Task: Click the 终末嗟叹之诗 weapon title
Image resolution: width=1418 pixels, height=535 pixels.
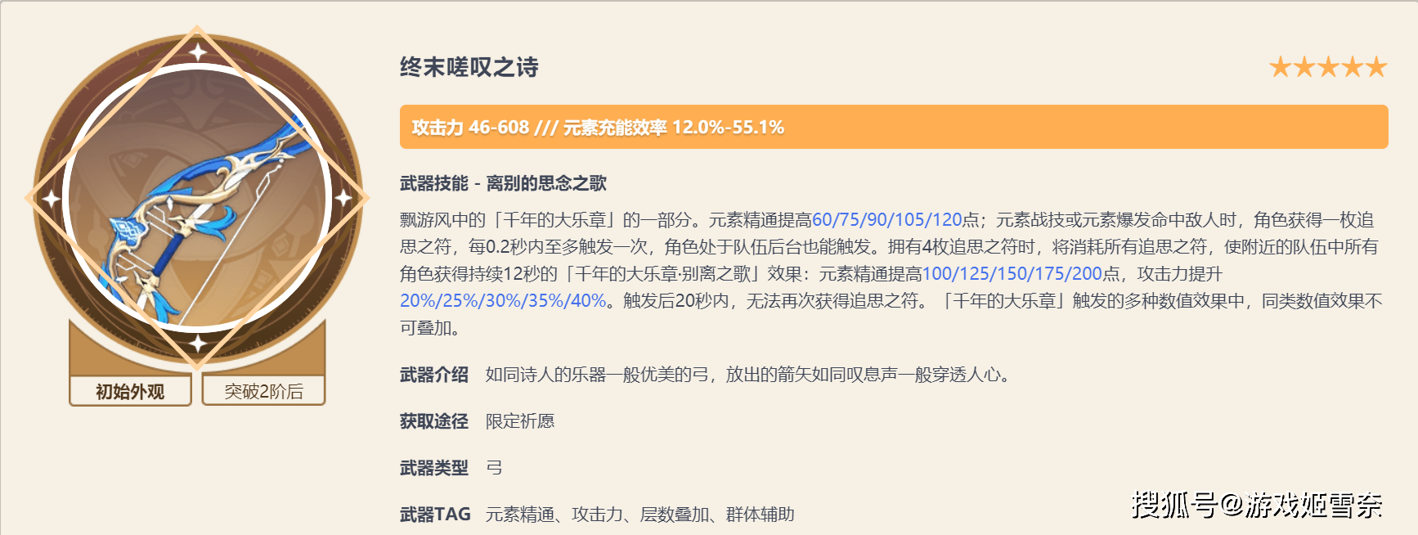Action: (x=469, y=67)
